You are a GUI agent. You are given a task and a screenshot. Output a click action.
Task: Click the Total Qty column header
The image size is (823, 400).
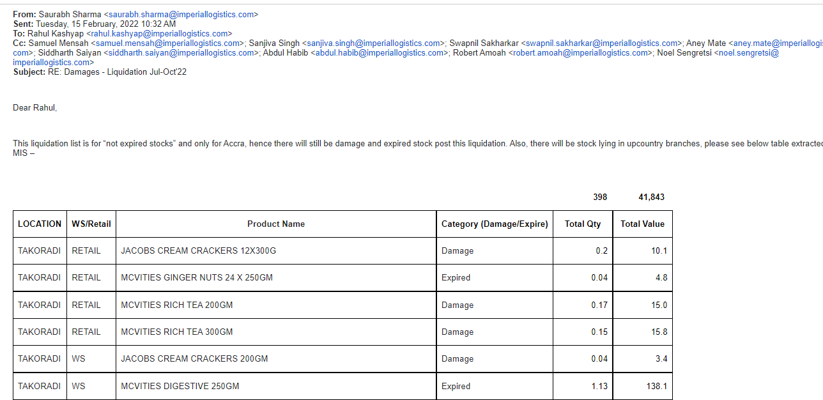pos(583,224)
